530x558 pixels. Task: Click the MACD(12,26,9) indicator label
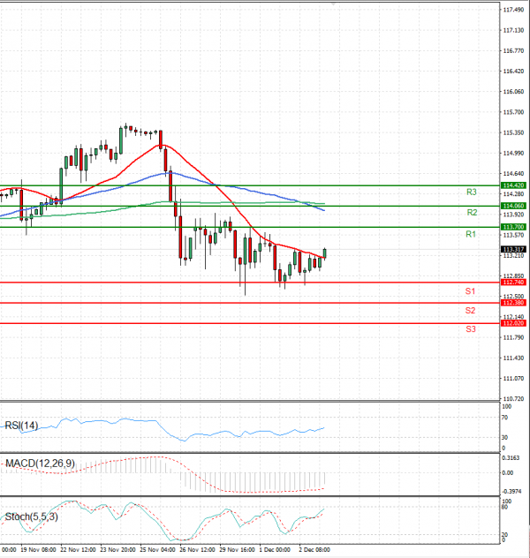(41, 464)
